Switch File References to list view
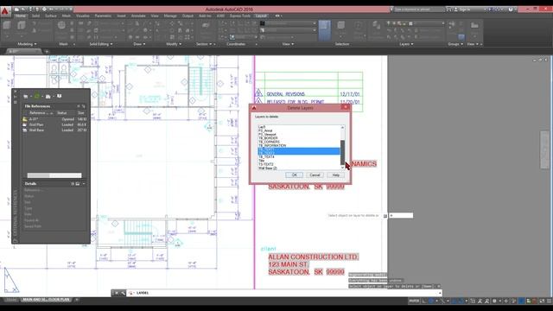This screenshot has height=311, width=553. point(79,106)
